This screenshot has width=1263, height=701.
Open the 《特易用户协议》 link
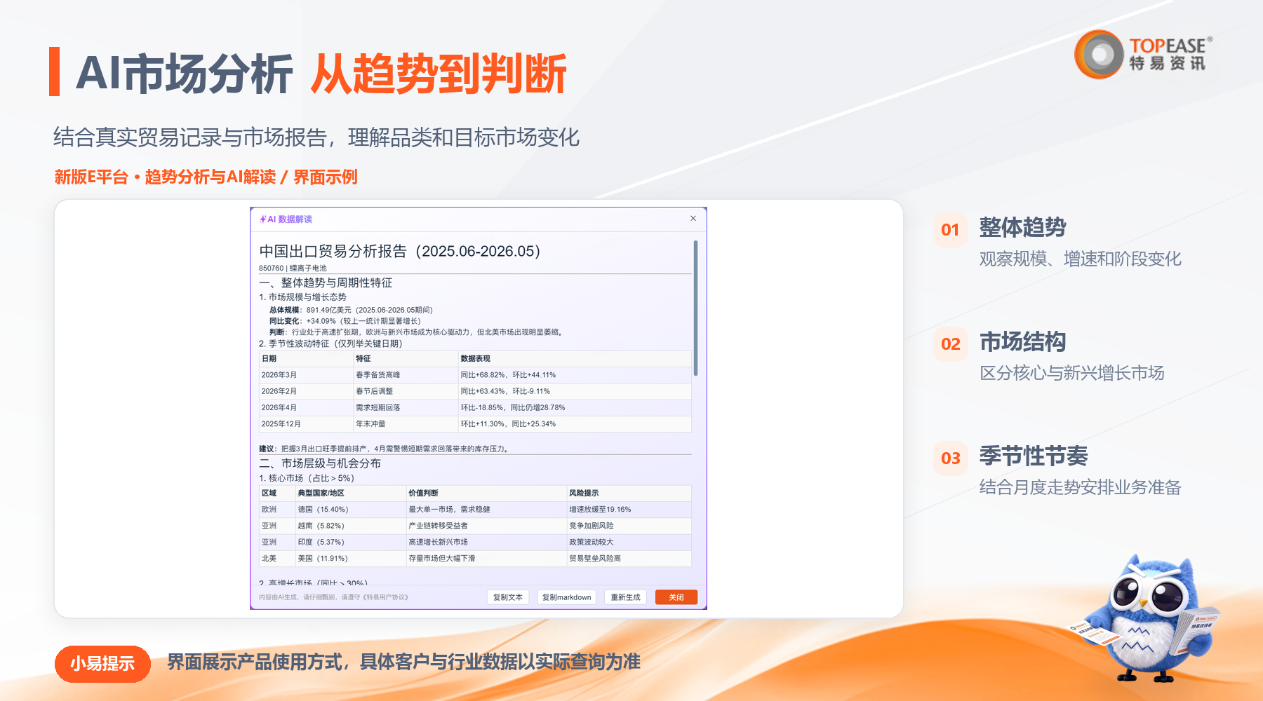pos(385,597)
